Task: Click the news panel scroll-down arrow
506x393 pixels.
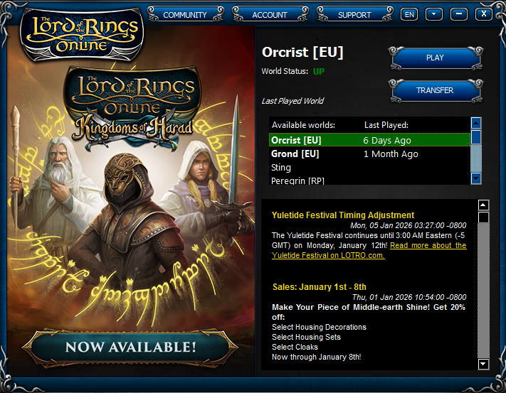Action: pos(483,364)
